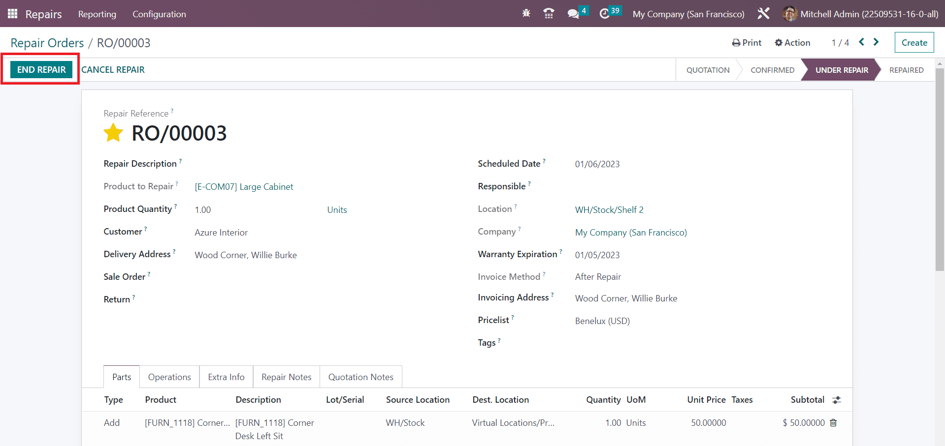Click Warranty Expiration help question mark

[x=561, y=251]
